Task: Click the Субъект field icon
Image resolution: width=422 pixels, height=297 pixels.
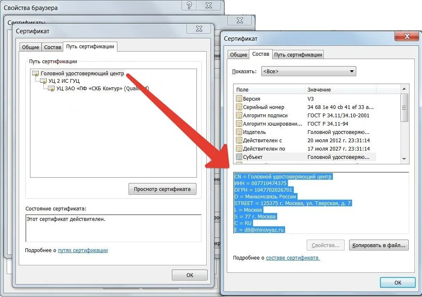Action: (x=239, y=157)
